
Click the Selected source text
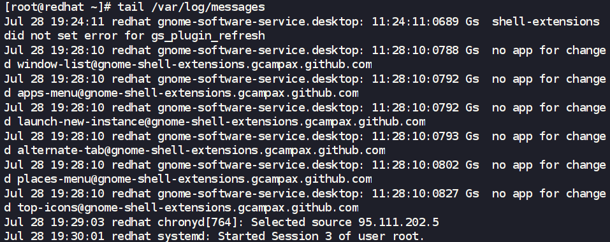point(301,223)
